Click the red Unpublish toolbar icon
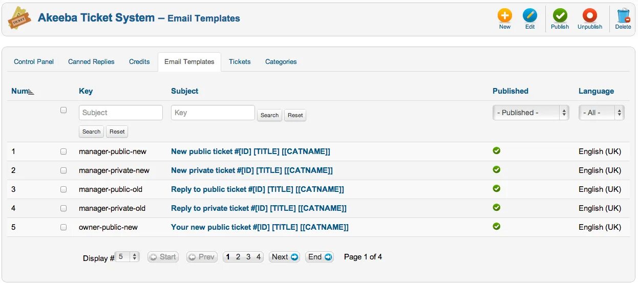The image size is (638, 284). 590,15
